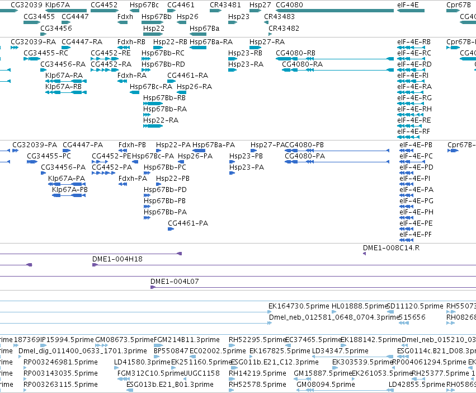
Task: Select protein label CG4080-PB
Action: (304, 144)
